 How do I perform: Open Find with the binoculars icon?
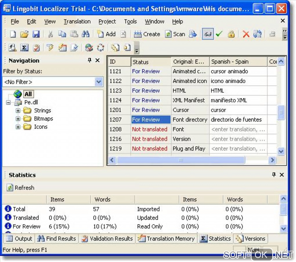click(x=86, y=34)
